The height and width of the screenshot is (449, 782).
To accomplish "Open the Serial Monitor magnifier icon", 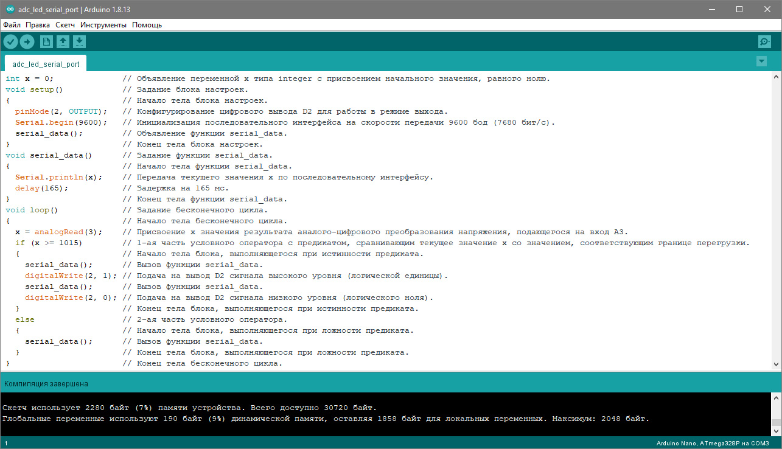I will pyautogui.click(x=764, y=41).
